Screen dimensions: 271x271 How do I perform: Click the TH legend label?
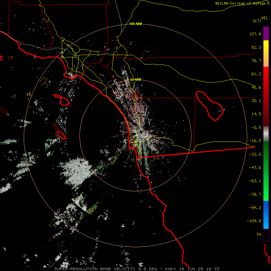click(259, 235)
